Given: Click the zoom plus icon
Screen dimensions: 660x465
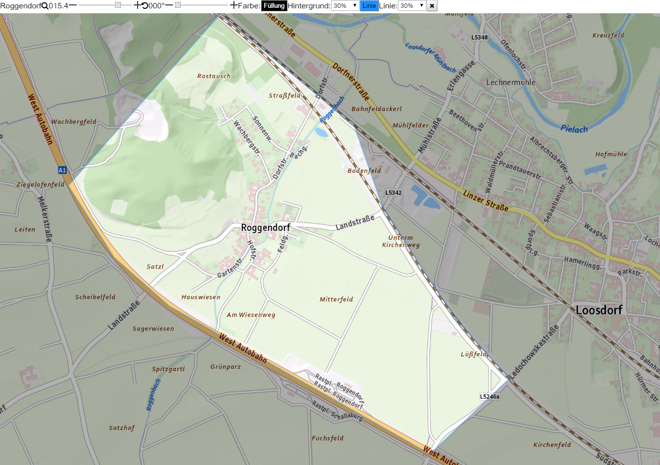Looking at the screenshot, I should click(x=137, y=5).
